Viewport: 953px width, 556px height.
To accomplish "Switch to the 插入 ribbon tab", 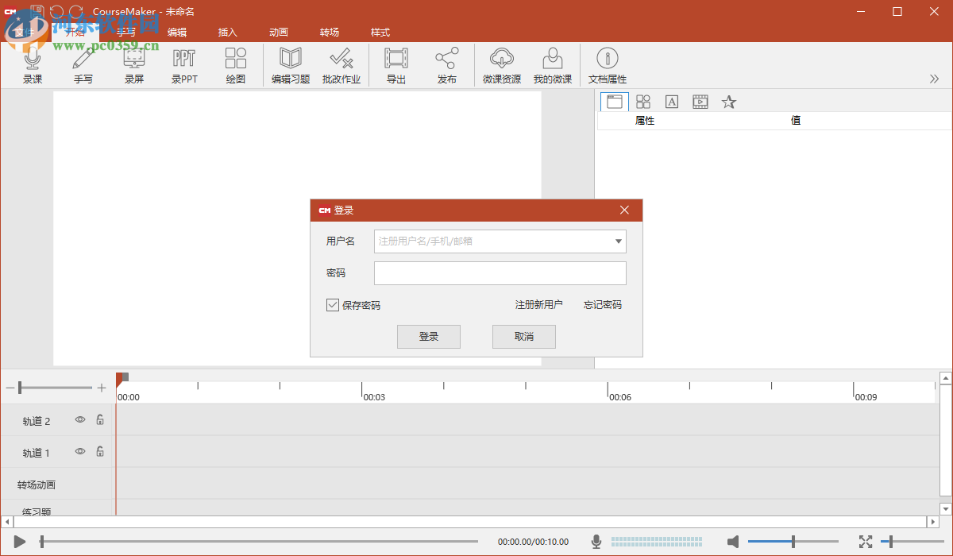I will (227, 32).
